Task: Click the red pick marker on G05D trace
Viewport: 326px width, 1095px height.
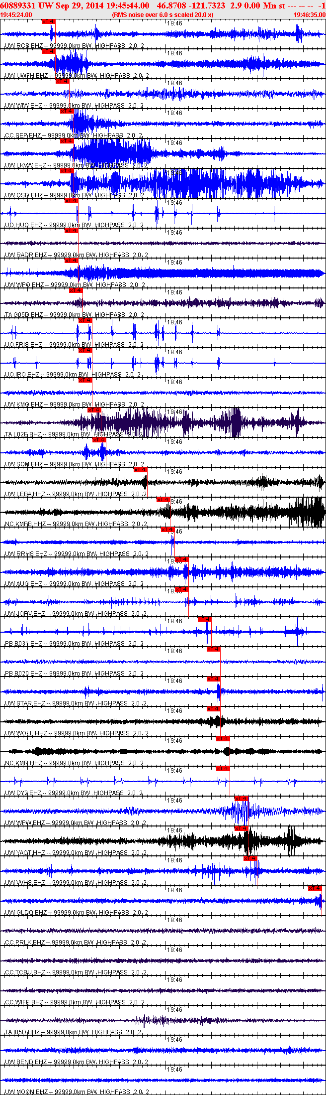Action: 76,290
